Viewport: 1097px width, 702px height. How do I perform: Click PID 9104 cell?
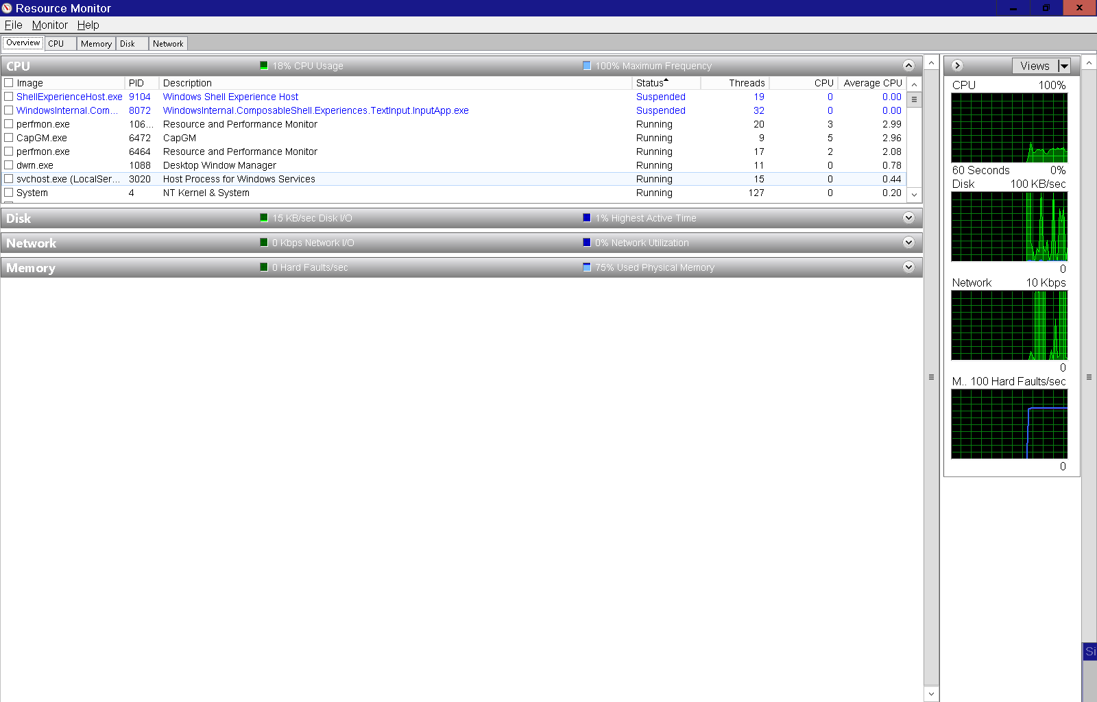coord(140,97)
